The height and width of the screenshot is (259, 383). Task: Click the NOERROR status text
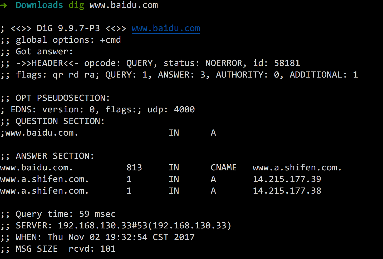point(224,63)
